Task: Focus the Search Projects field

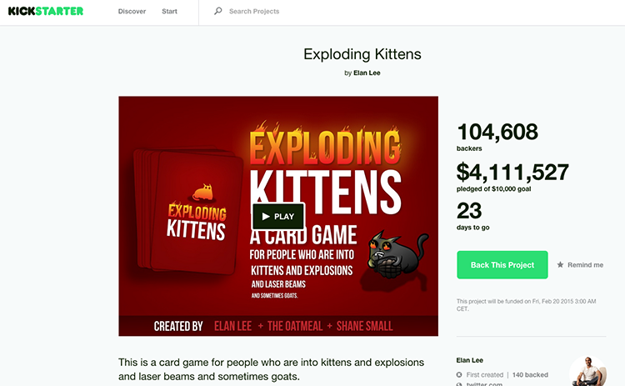Action: coord(283,12)
